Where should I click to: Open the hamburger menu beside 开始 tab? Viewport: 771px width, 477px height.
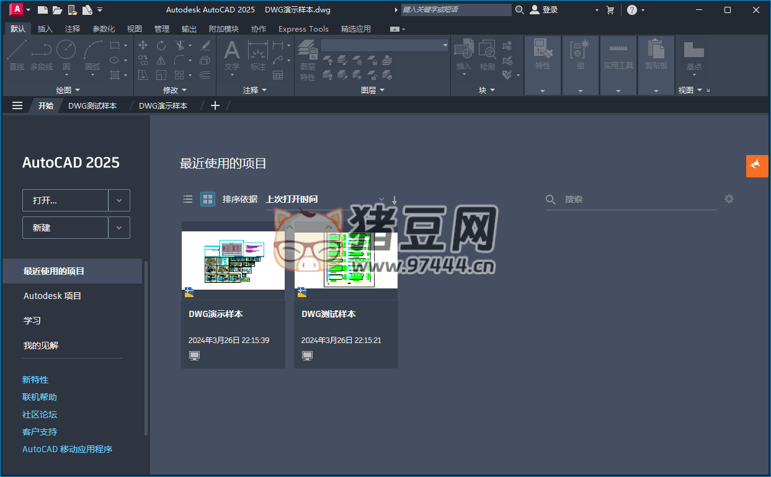point(17,105)
